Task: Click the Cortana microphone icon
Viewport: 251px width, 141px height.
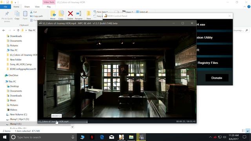Action: click(73, 137)
